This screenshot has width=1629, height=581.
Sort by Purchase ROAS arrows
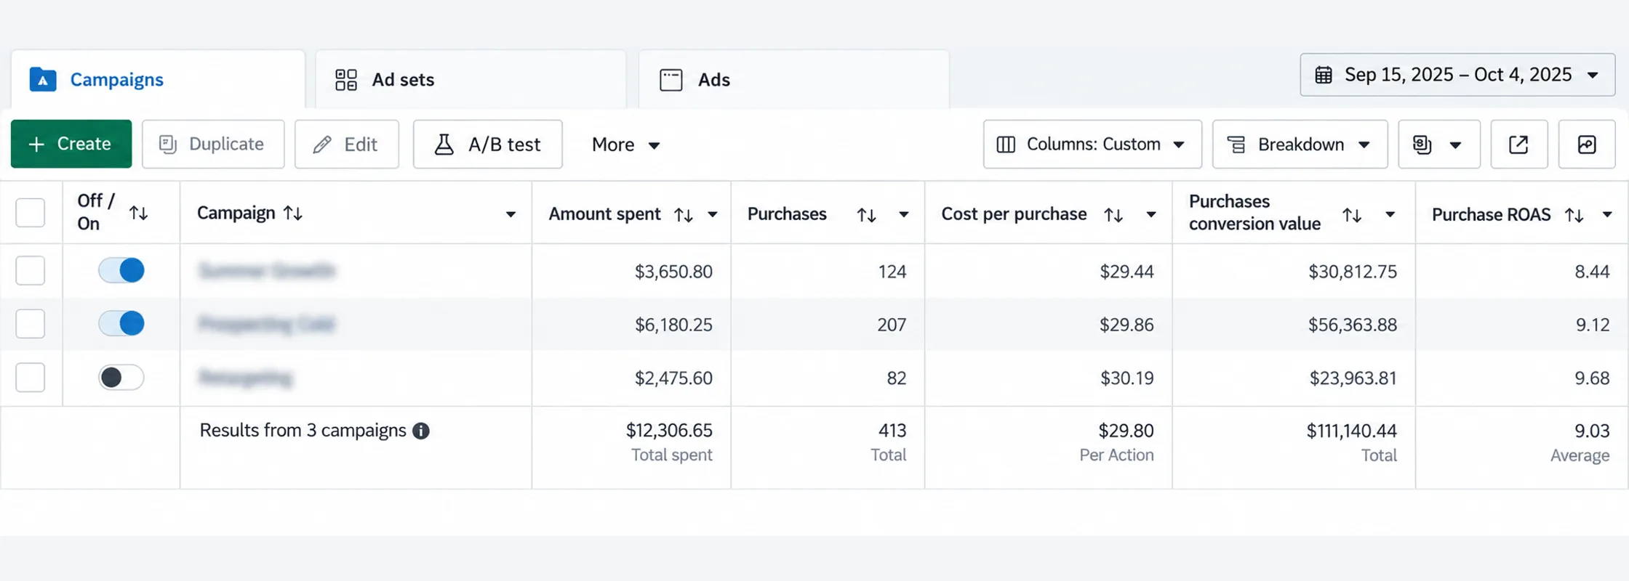pyautogui.click(x=1574, y=214)
